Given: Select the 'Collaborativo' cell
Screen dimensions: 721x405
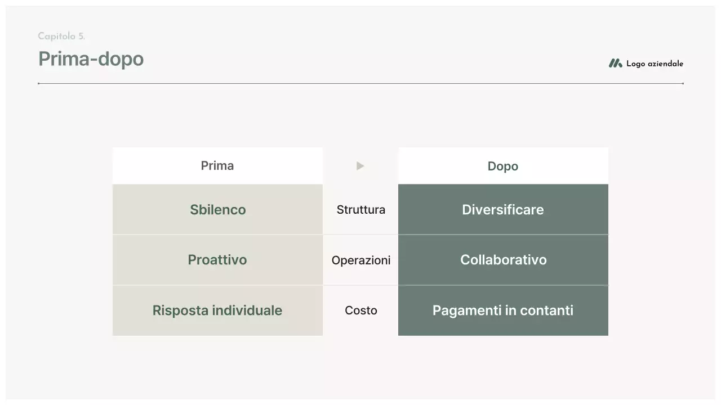Looking at the screenshot, I should pyautogui.click(x=502, y=260).
